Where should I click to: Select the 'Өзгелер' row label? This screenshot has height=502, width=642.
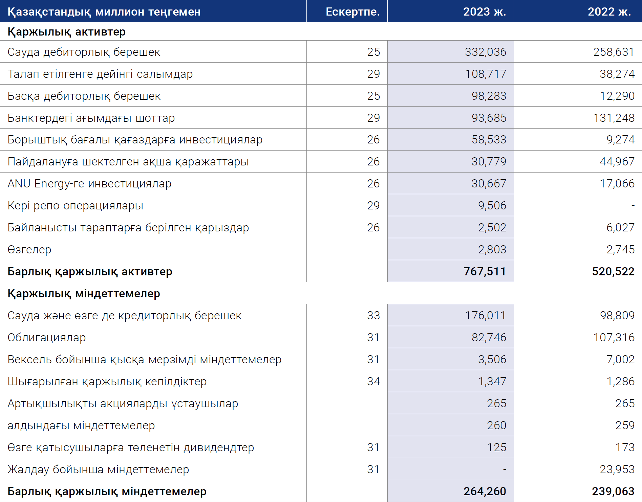pyautogui.click(x=29, y=250)
